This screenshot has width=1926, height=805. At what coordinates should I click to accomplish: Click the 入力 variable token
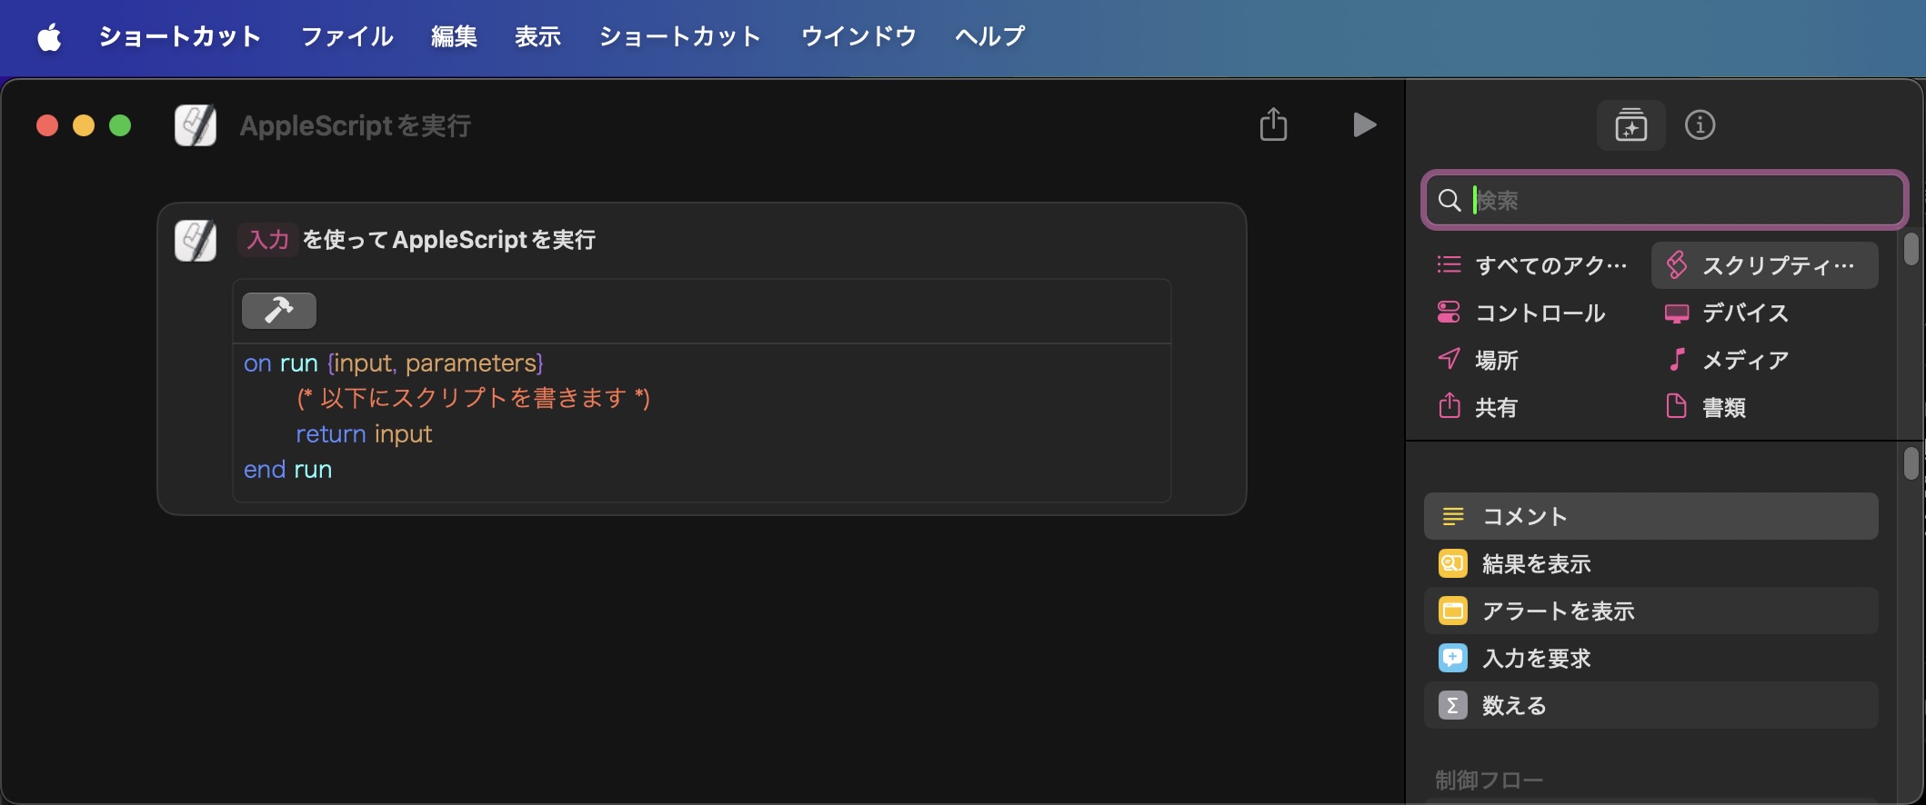[268, 240]
